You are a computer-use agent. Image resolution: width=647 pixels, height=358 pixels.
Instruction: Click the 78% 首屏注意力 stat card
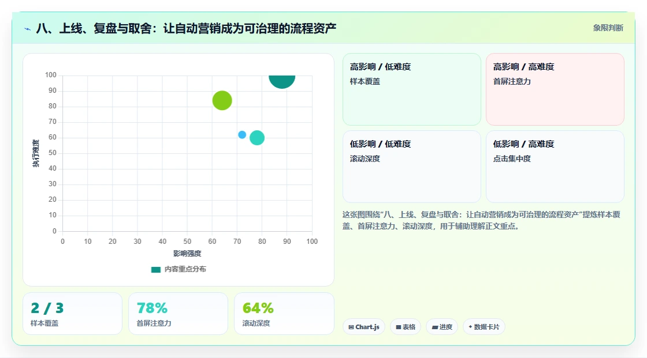pos(179,314)
